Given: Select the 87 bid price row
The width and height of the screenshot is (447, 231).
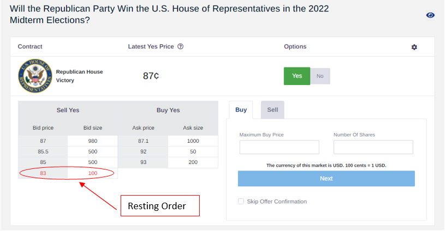Looking at the screenshot, I should (68, 141).
